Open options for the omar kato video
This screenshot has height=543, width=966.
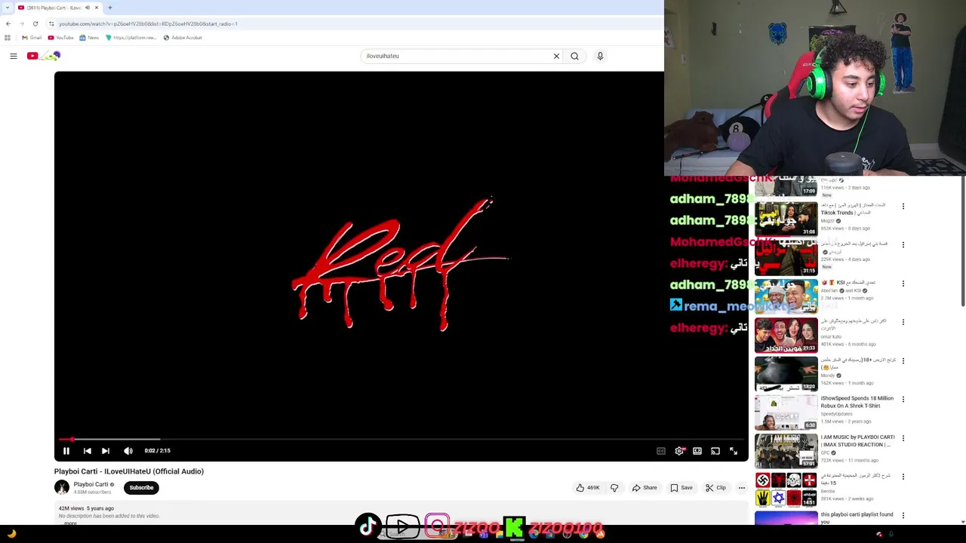click(x=903, y=322)
